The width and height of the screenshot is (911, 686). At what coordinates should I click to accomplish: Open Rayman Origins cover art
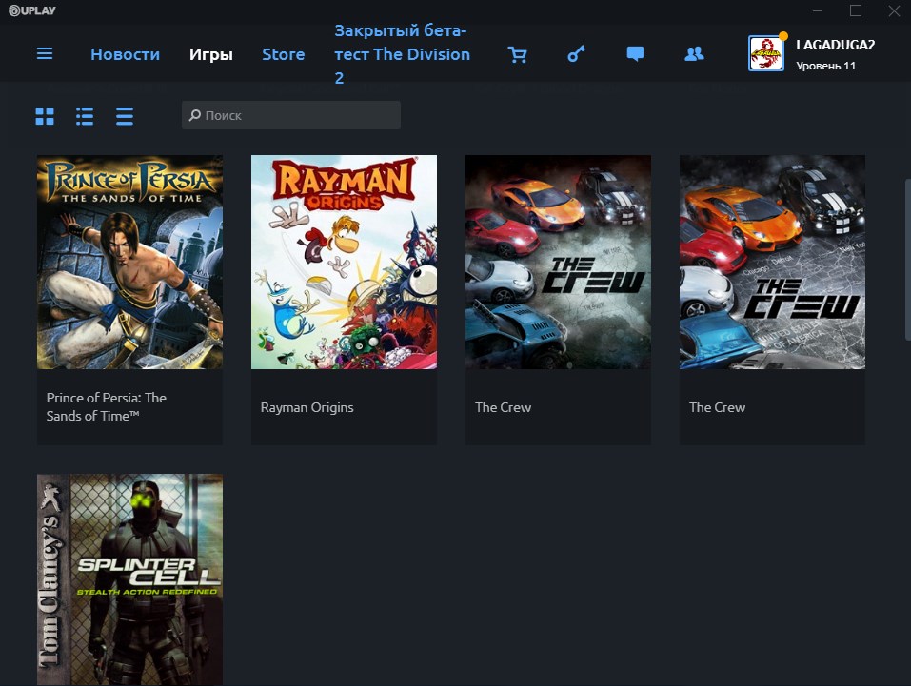point(344,262)
